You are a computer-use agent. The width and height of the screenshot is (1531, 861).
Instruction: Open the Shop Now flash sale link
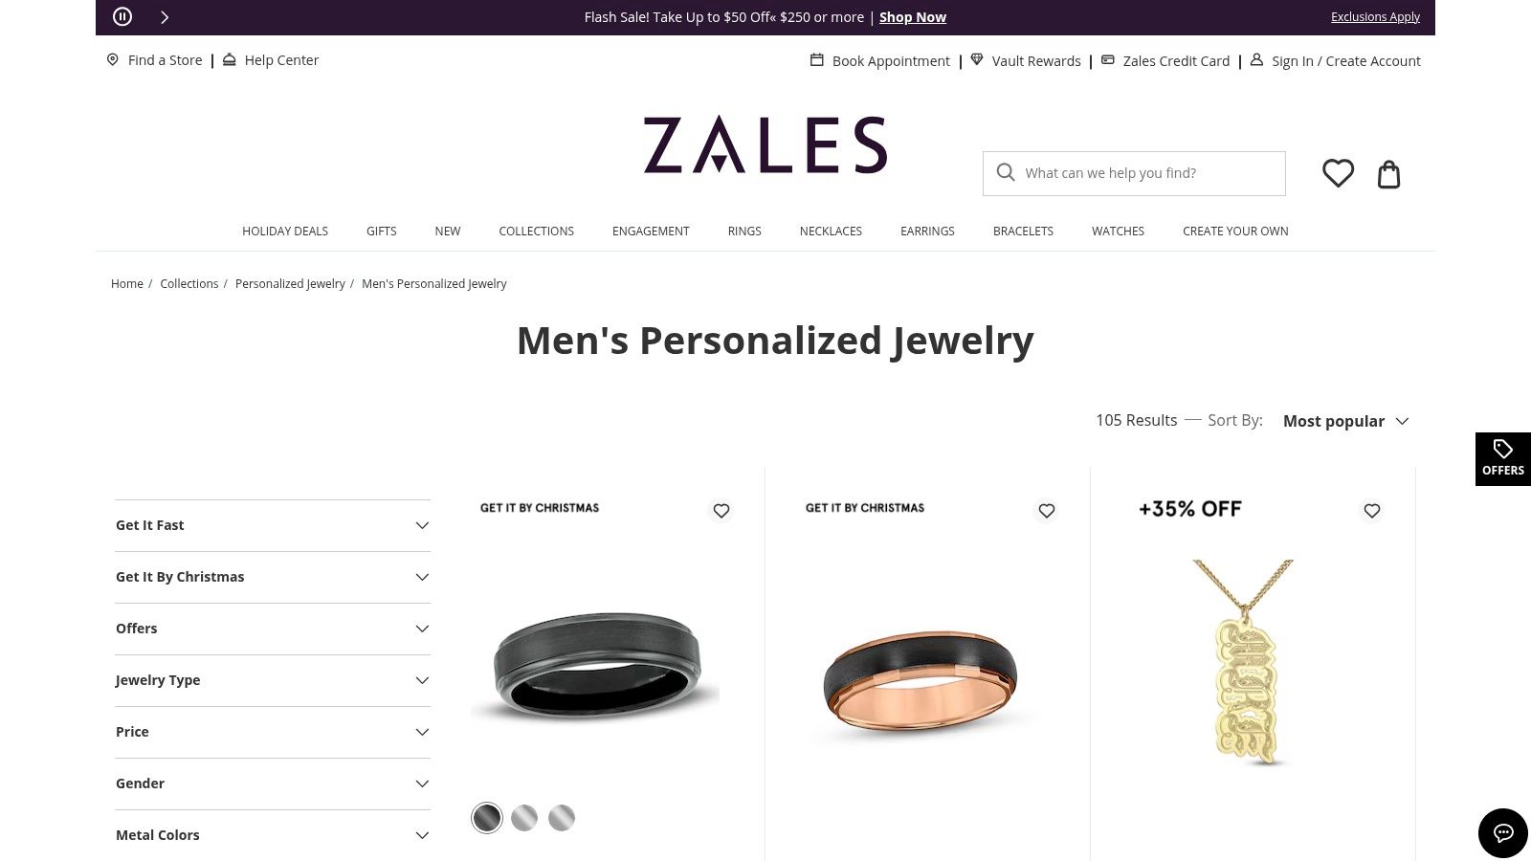click(912, 16)
